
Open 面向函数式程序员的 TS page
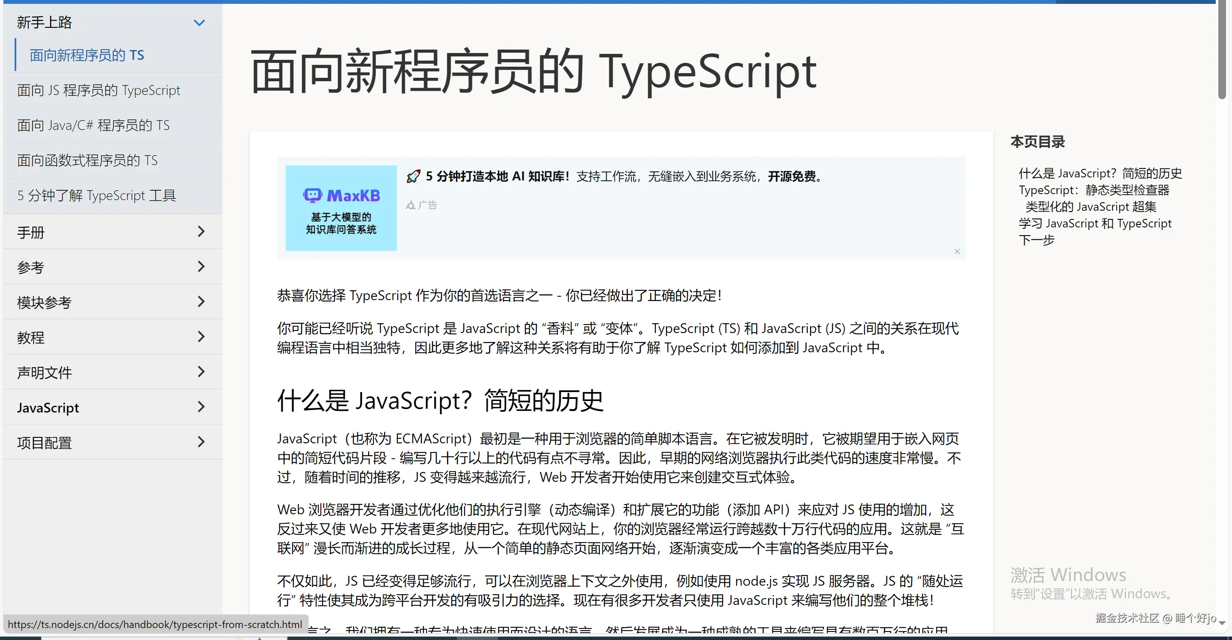(87, 161)
